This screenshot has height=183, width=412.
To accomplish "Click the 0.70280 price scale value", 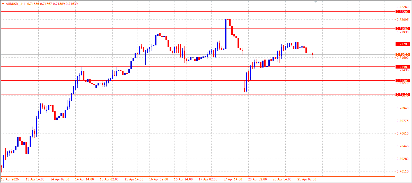I will click(x=403, y=159).
